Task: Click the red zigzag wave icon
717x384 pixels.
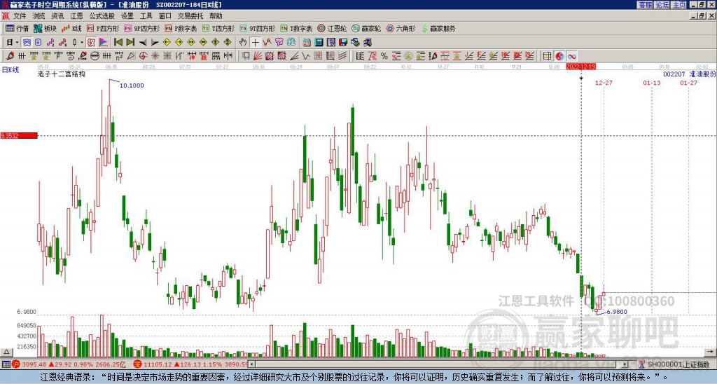Action: [267, 43]
